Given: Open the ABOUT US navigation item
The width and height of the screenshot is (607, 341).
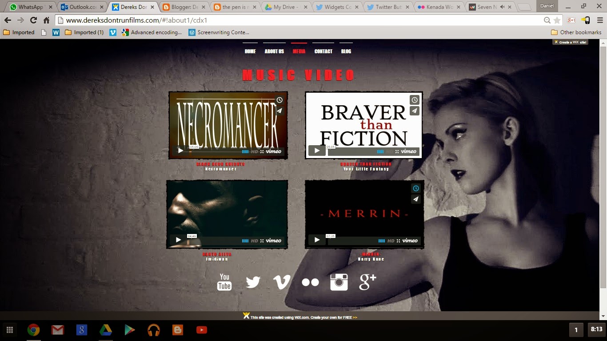Looking at the screenshot, I should click(x=274, y=52).
